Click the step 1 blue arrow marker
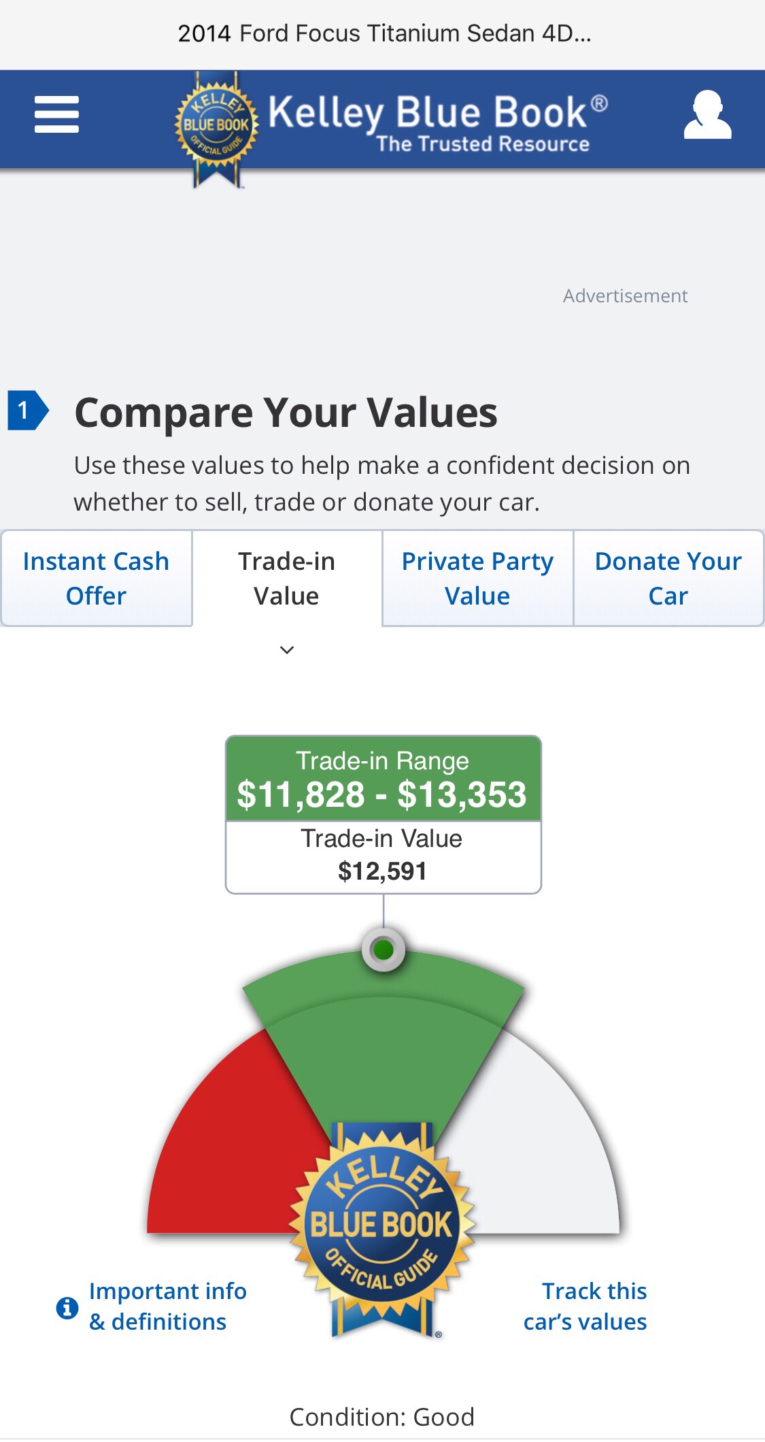 click(28, 411)
